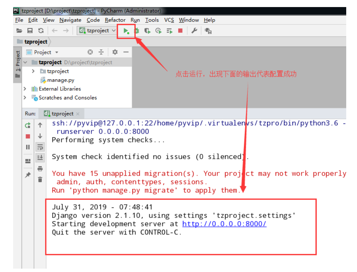
Task: Click the 'Django version 2.1.10' console line
Action: [174, 216]
